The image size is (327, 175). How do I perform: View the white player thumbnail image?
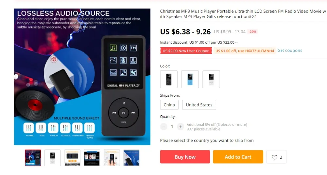coord(53,158)
